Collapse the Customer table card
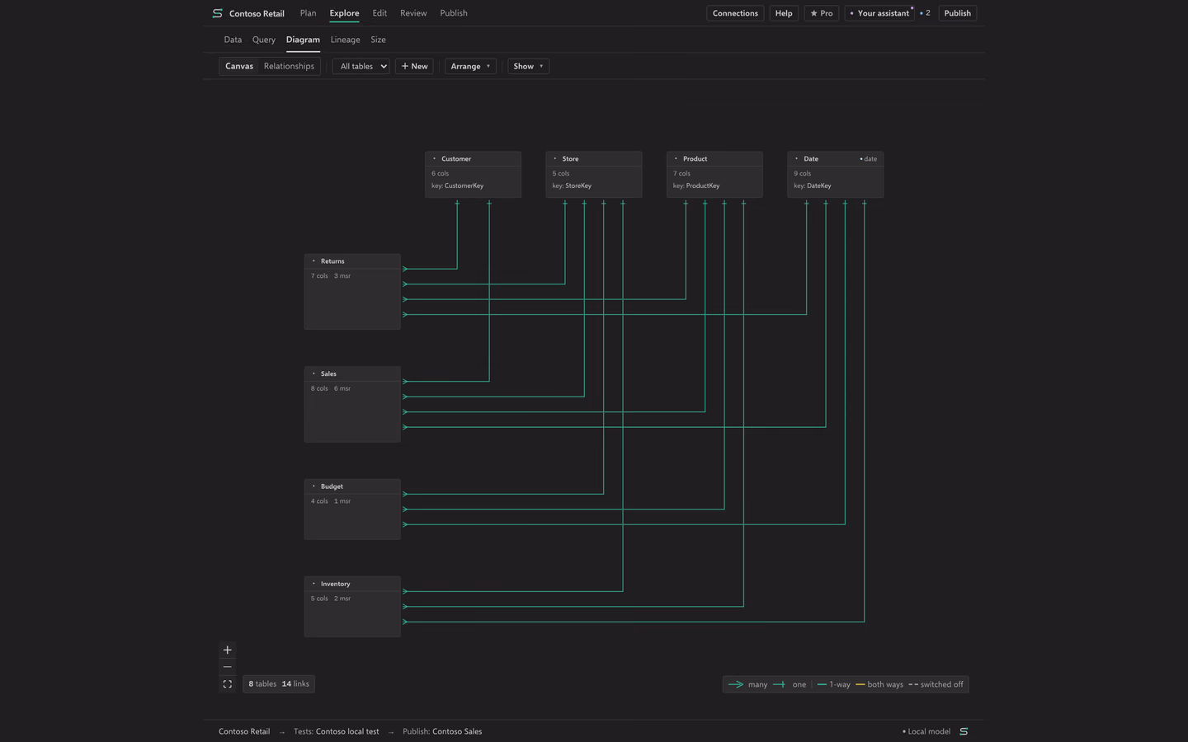1188x742 pixels. click(x=434, y=158)
